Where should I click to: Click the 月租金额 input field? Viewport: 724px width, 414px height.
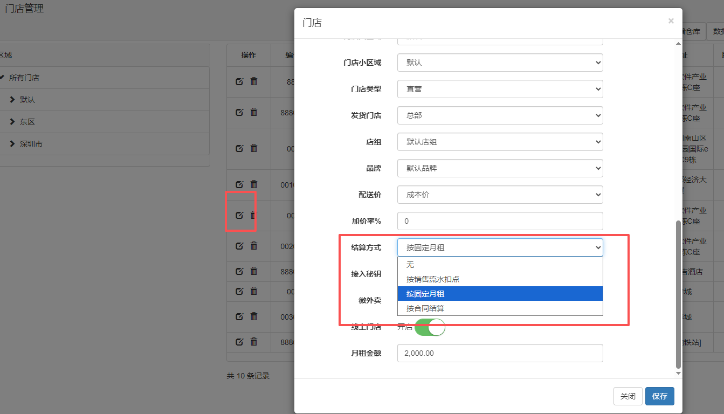pyautogui.click(x=500, y=353)
